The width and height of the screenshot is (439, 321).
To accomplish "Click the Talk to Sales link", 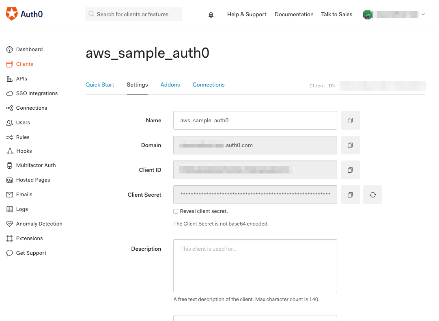I will pyautogui.click(x=337, y=14).
